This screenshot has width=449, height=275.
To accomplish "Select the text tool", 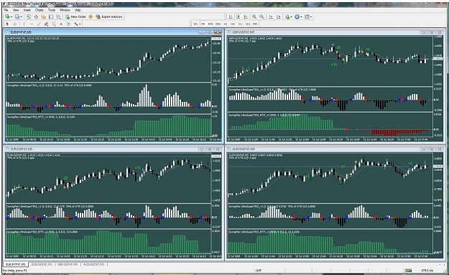I will click(x=61, y=24).
